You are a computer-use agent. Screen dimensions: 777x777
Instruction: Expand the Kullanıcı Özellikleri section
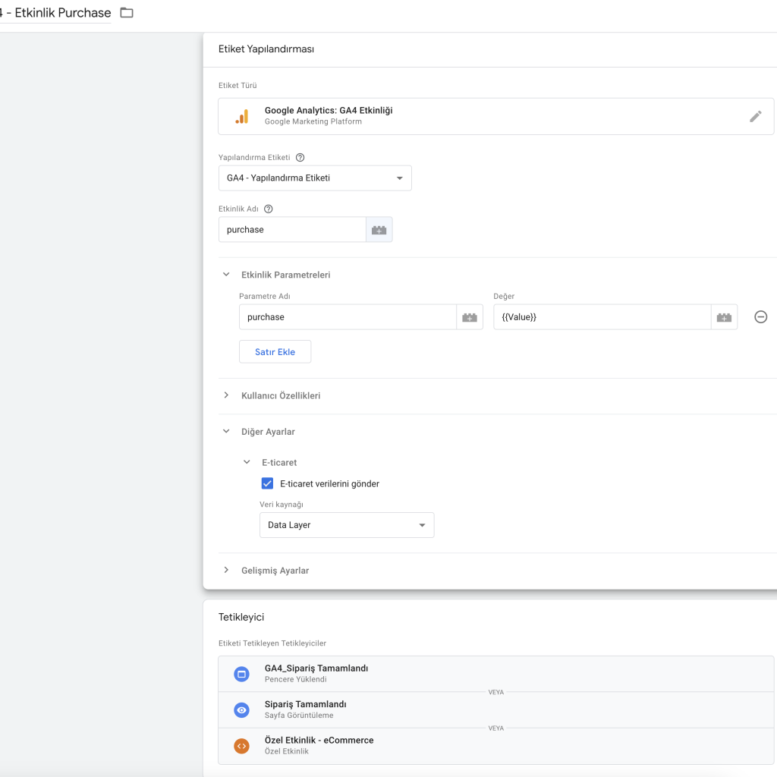[x=226, y=395]
